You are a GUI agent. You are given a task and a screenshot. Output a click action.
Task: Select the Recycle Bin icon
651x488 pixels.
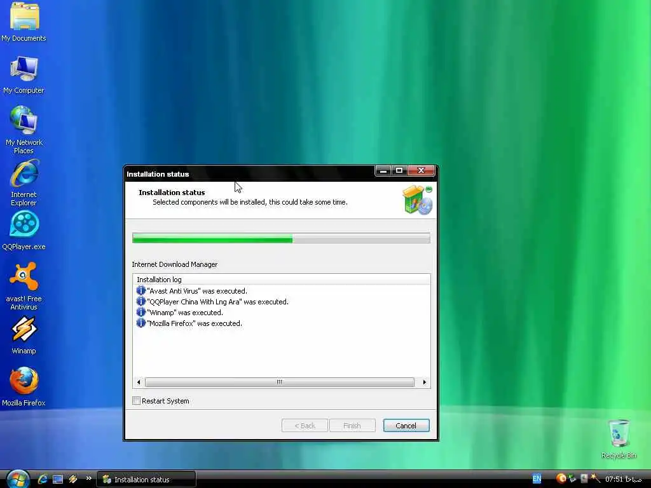(x=619, y=439)
